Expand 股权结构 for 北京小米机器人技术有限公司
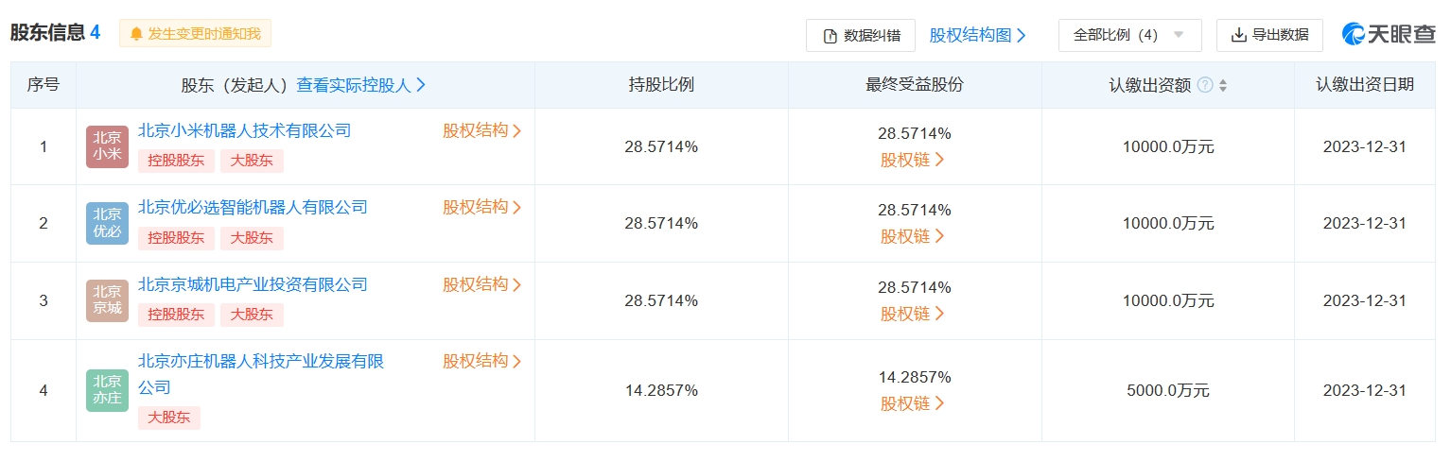Image resolution: width=1451 pixels, height=461 pixels. pos(482,130)
